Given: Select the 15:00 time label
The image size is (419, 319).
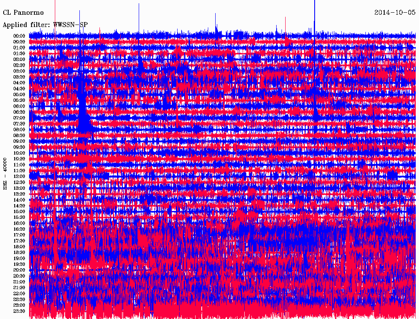Looking at the screenshot, I should pos(19,211).
